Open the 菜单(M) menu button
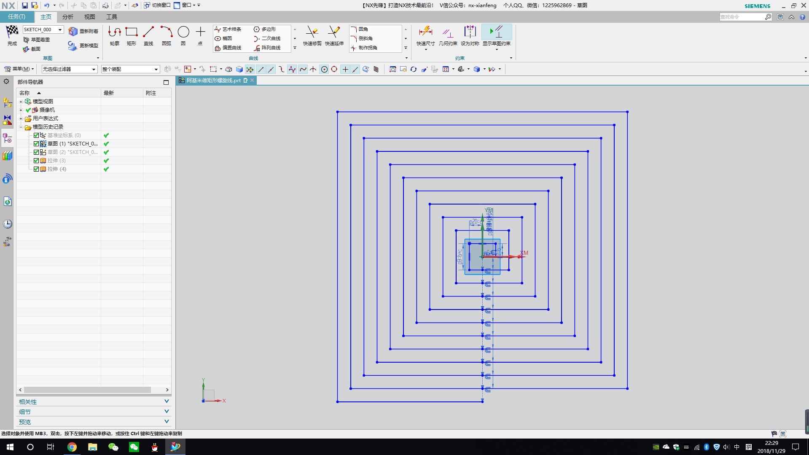The image size is (809, 455). click(x=19, y=69)
